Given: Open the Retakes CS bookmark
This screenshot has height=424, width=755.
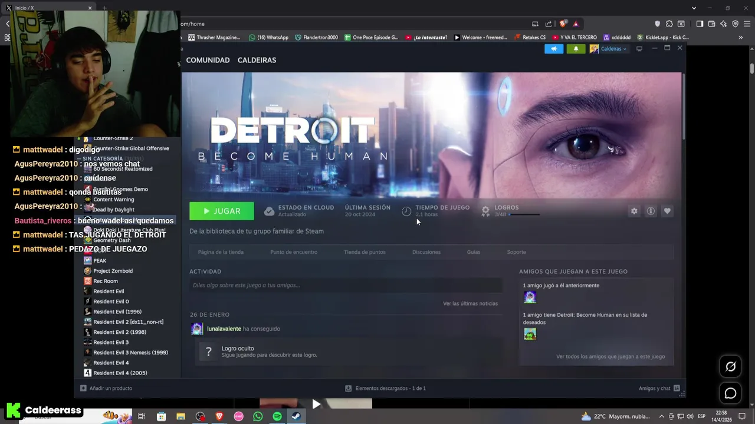Looking at the screenshot, I should point(529,37).
